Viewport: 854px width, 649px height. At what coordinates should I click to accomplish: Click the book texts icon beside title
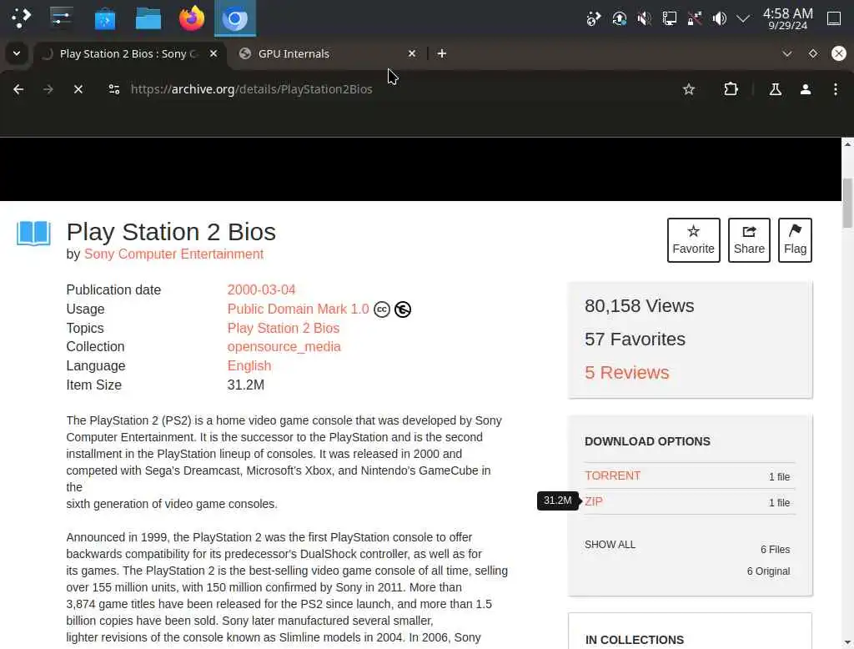[33, 234]
